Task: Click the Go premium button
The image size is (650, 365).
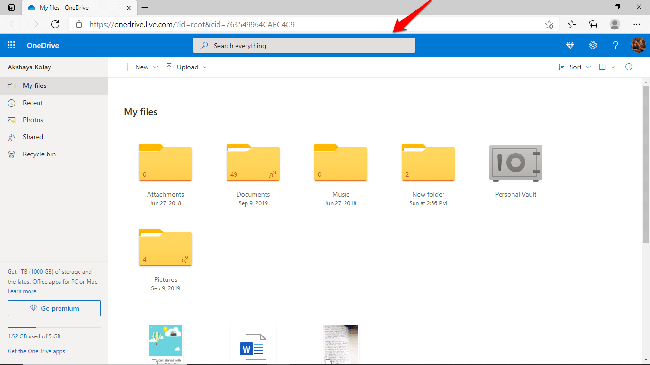Action: 54,308
